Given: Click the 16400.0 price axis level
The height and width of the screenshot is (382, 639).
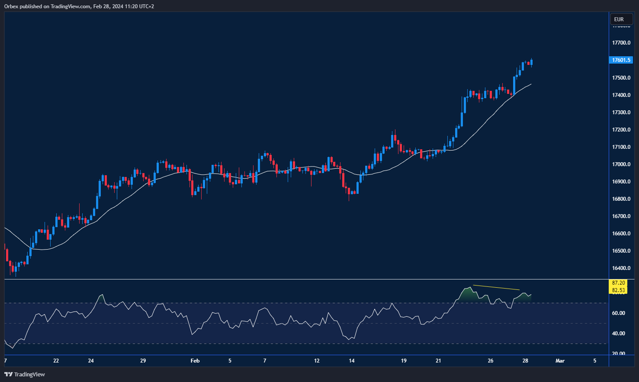Looking at the screenshot, I should [x=621, y=268].
